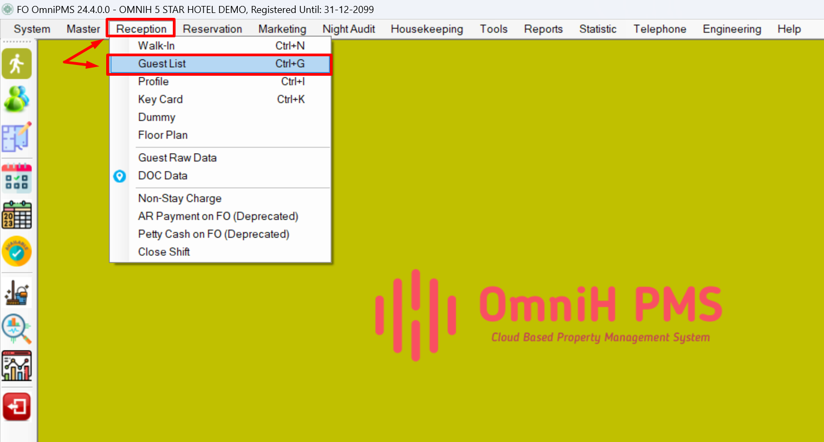Select Non-Stay Charge entry
The width and height of the screenshot is (824, 442).
pyautogui.click(x=220, y=199)
